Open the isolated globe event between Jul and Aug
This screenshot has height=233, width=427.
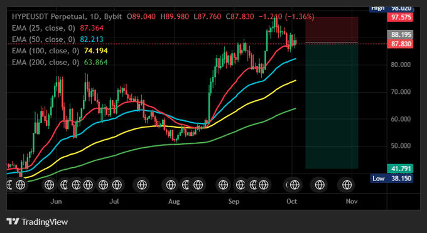(x=142, y=185)
